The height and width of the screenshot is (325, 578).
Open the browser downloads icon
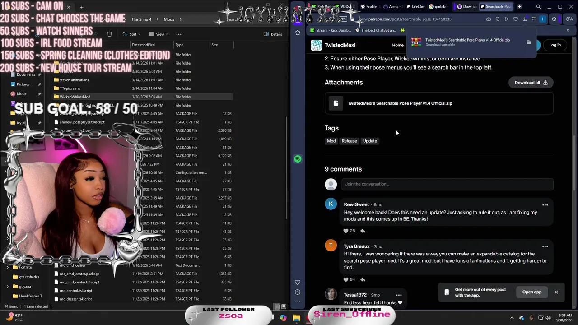pos(525,19)
